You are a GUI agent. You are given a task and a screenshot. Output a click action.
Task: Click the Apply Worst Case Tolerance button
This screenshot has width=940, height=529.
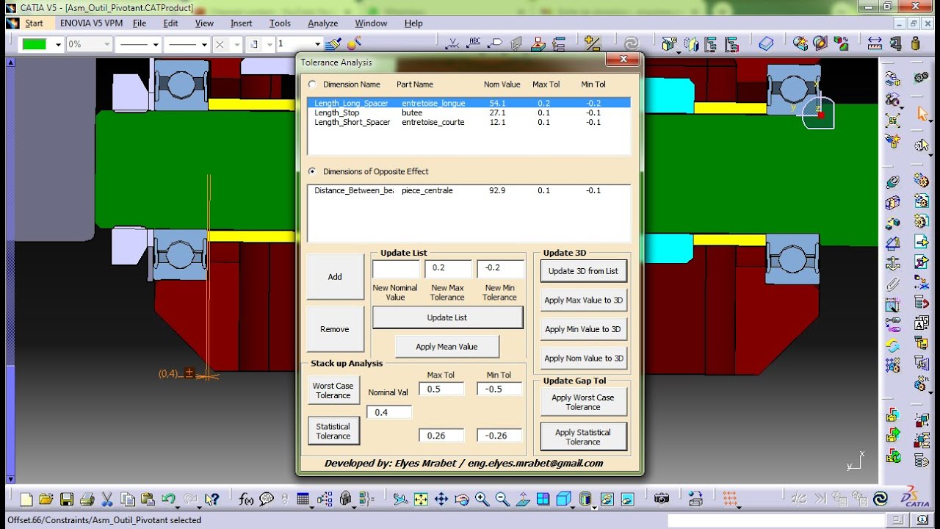(584, 402)
